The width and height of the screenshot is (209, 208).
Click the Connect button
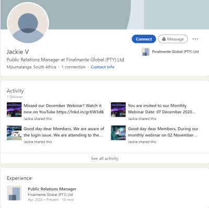point(144,39)
